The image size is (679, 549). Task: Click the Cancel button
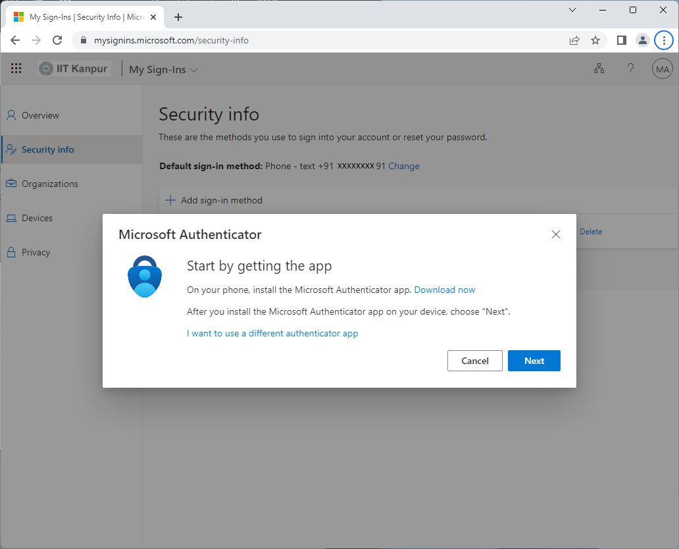tap(474, 361)
